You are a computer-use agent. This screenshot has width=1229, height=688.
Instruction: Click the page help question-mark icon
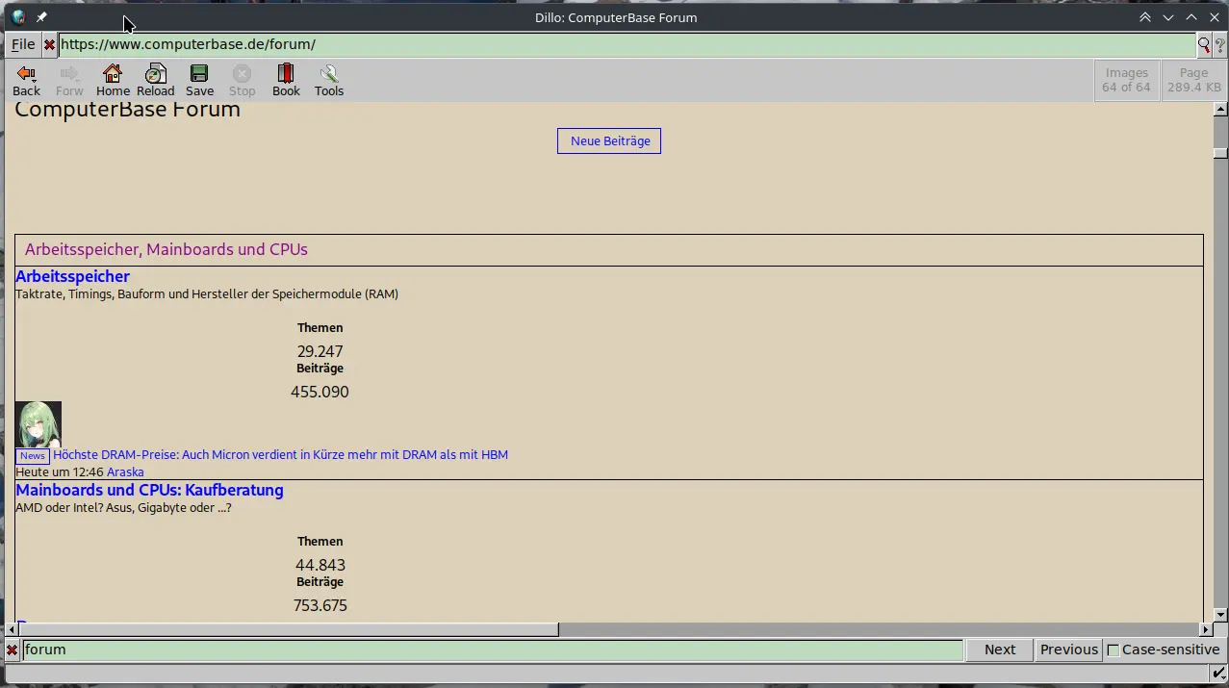tap(1219, 44)
